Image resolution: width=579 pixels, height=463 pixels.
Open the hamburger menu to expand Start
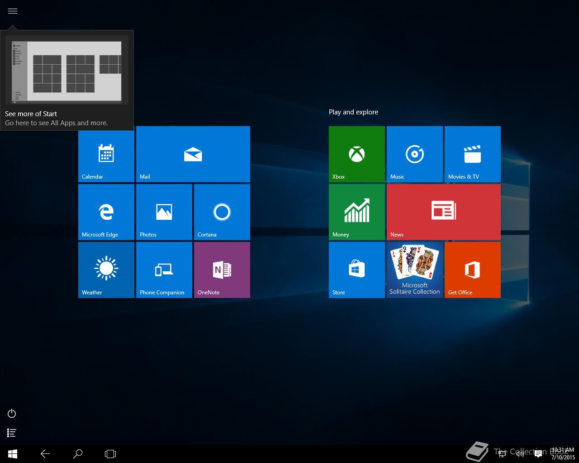point(13,11)
